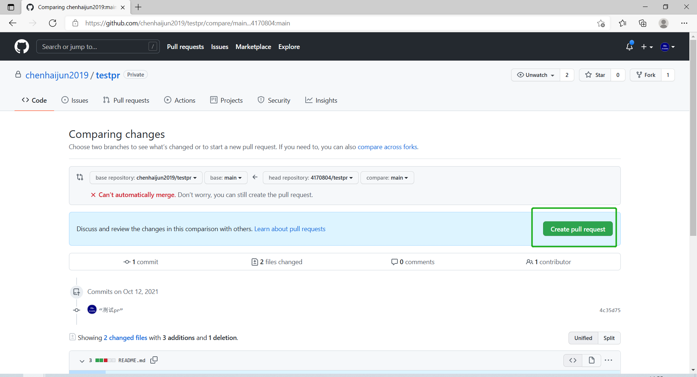
Task: Open browser collections icon
Action: (643, 23)
